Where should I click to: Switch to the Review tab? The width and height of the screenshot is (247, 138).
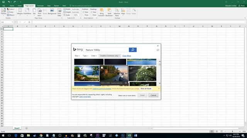tap(56, 6)
